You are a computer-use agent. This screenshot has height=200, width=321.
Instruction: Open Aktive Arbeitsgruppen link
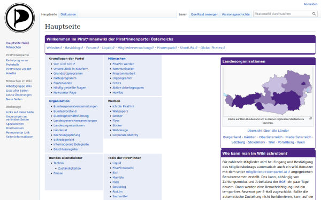(128, 88)
